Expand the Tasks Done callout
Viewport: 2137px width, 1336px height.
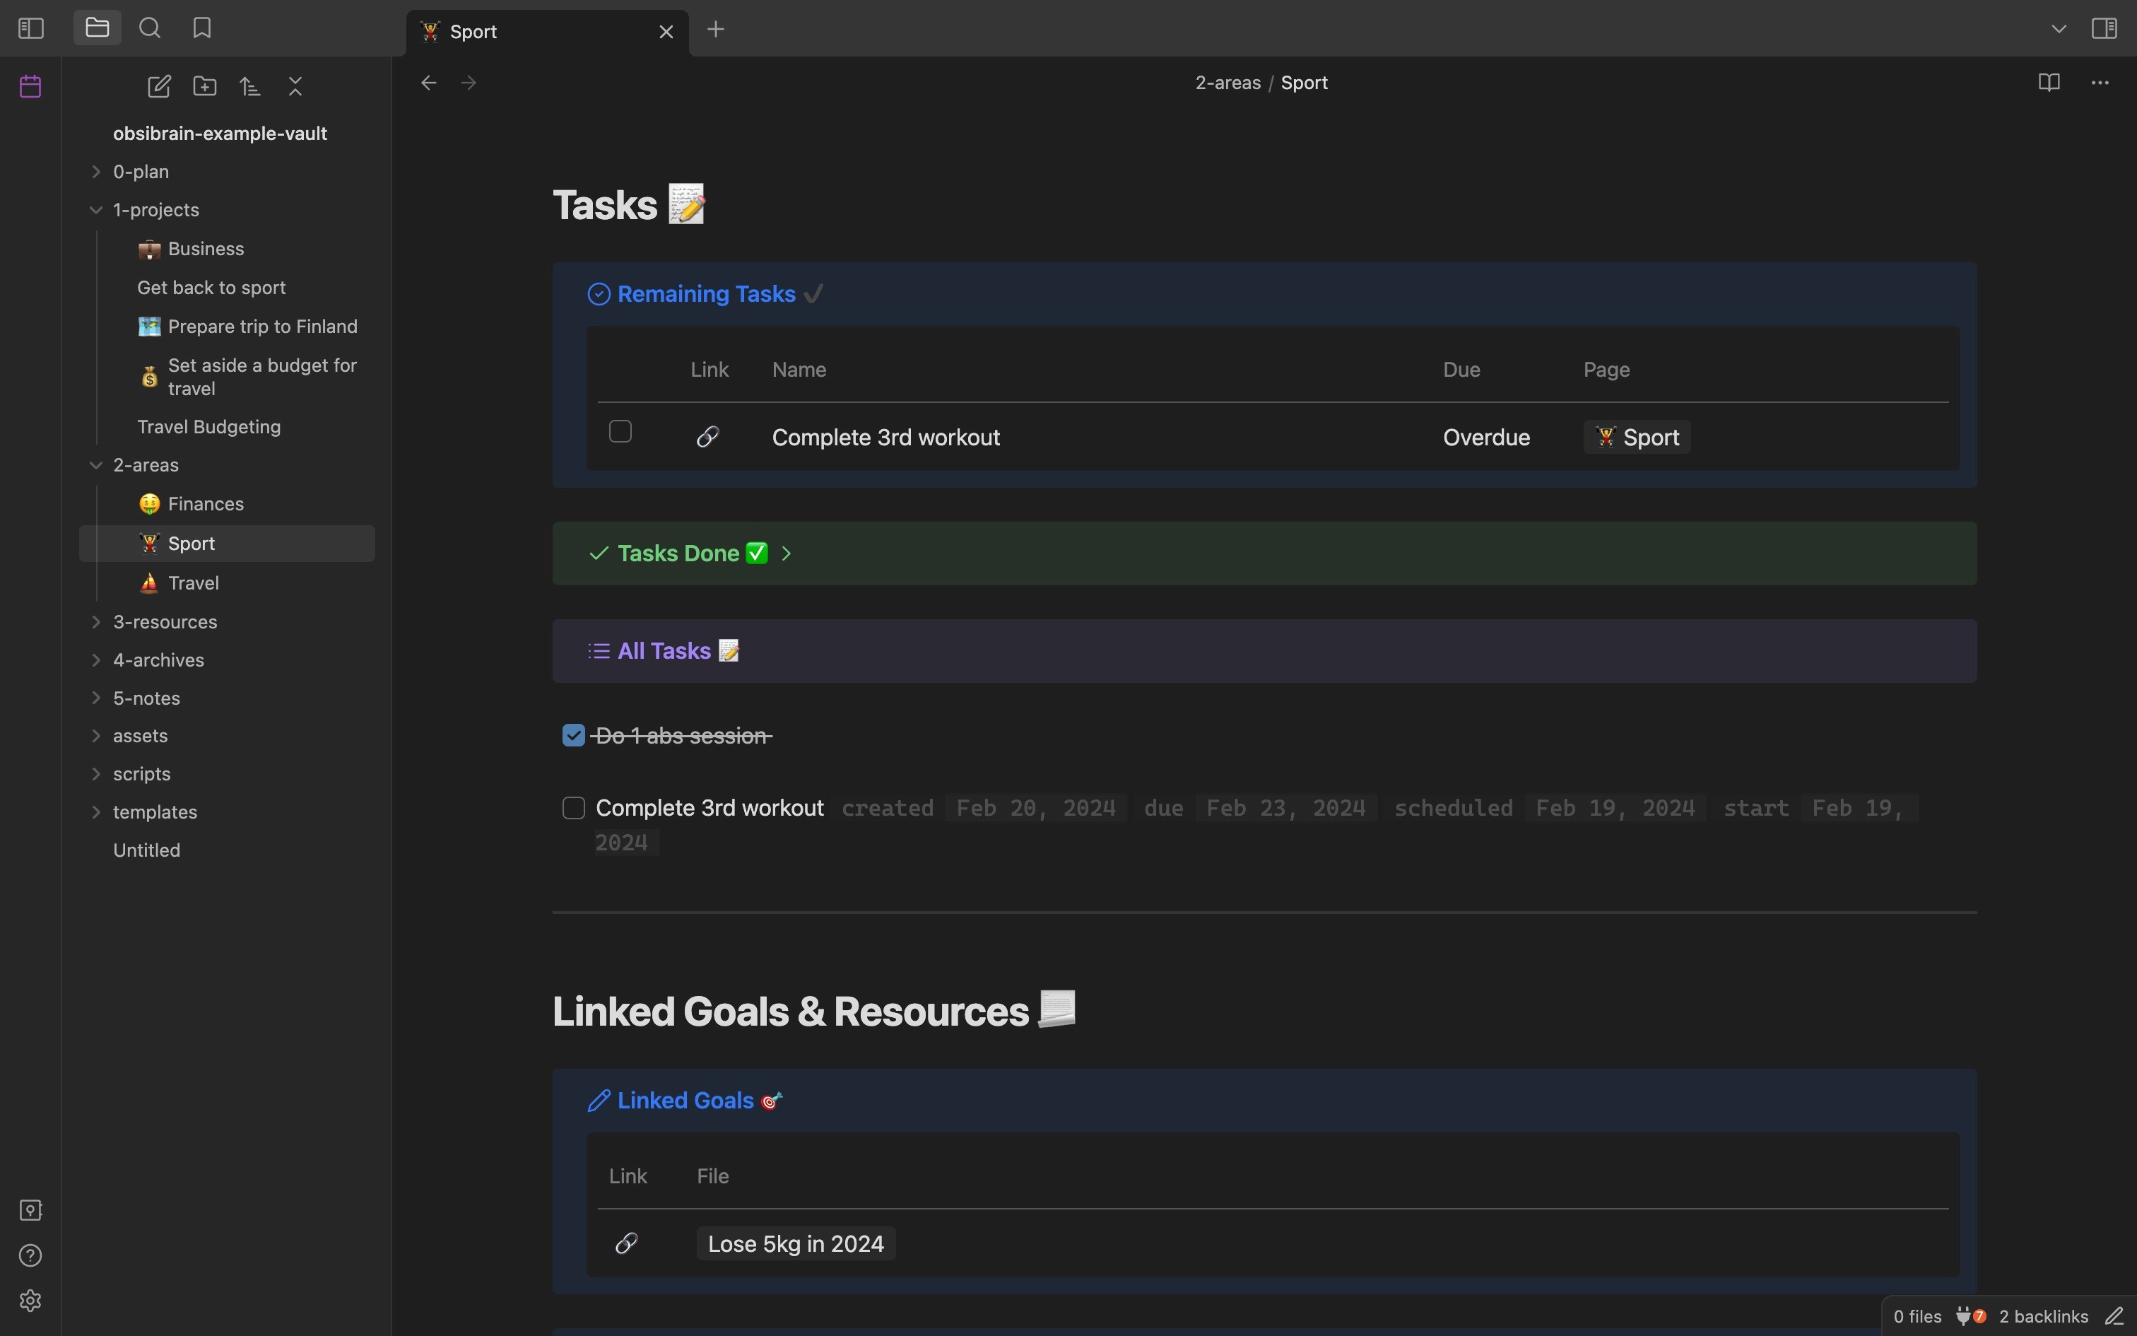pyautogui.click(x=787, y=554)
